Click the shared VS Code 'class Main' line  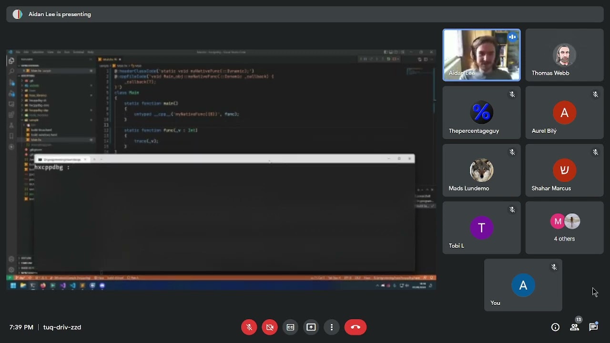pos(127,92)
